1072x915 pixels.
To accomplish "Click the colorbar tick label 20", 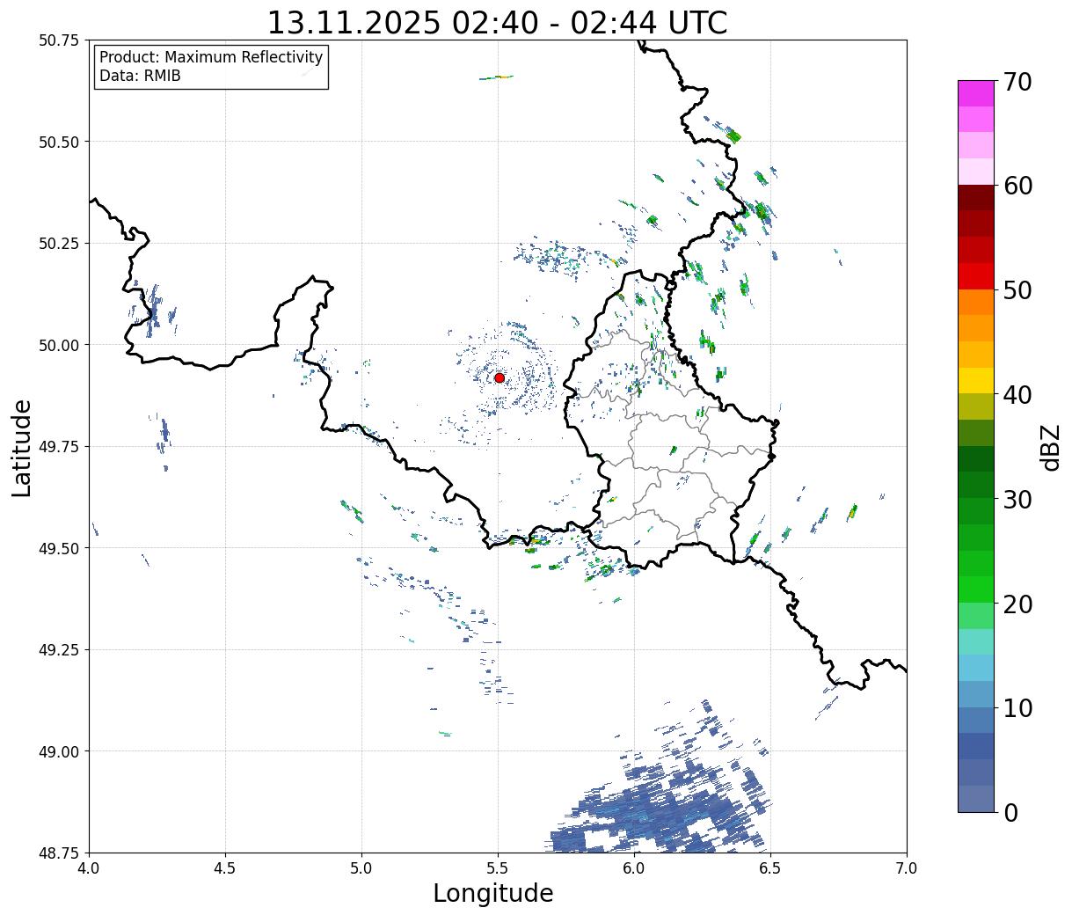I will 1017,604.
